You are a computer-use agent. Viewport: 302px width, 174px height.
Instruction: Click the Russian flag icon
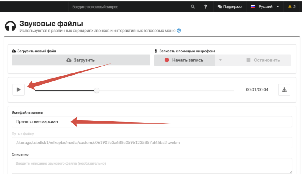(253, 6)
